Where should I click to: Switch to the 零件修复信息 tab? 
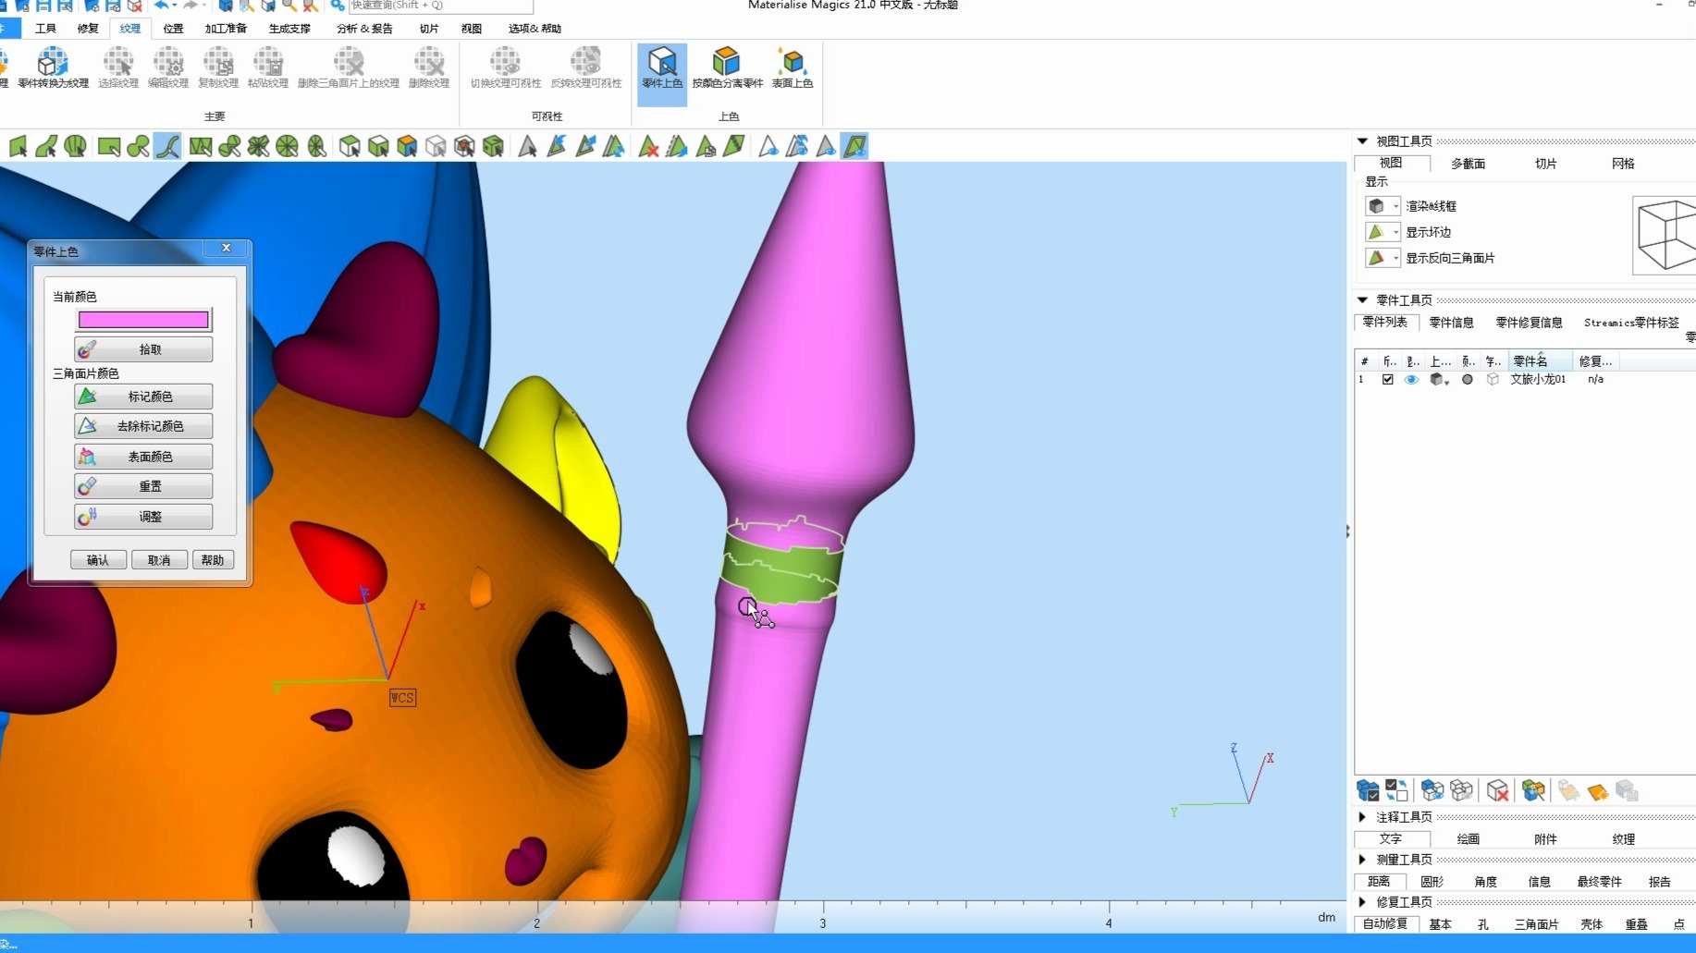[1529, 323]
